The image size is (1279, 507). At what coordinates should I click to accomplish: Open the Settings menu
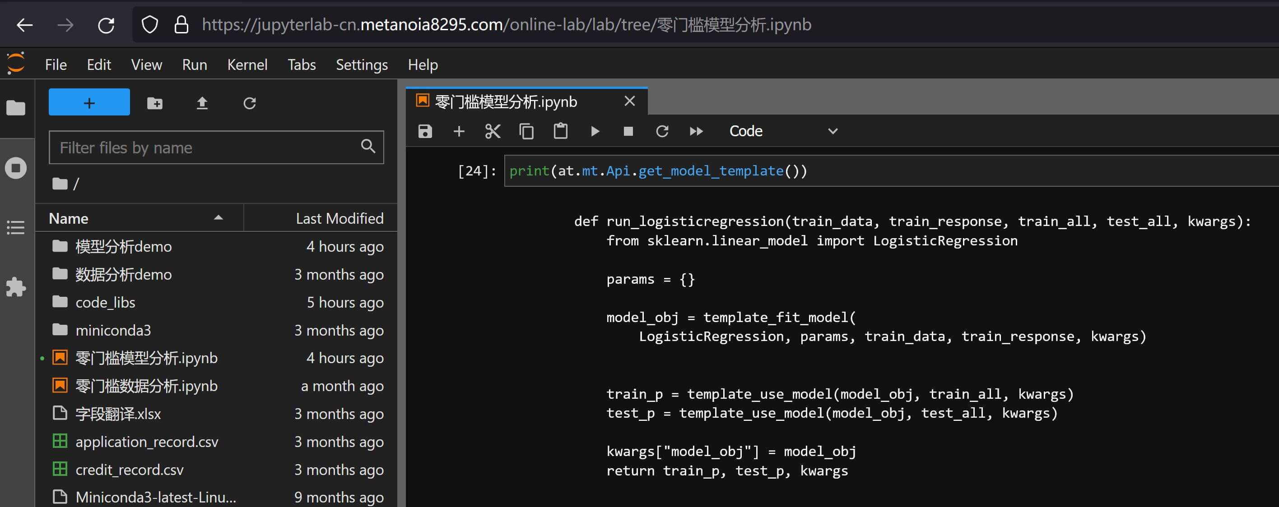click(x=362, y=65)
